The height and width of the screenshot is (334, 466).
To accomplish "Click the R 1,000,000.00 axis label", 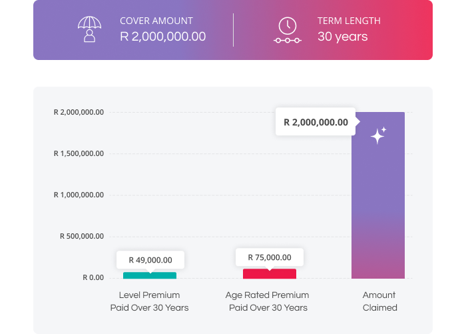I will [x=79, y=195].
